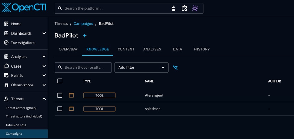
Task: Expand the Cases menu chevron
Action: (44, 66)
